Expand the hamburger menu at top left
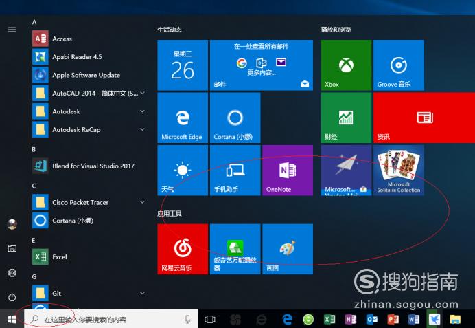 click(12, 30)
